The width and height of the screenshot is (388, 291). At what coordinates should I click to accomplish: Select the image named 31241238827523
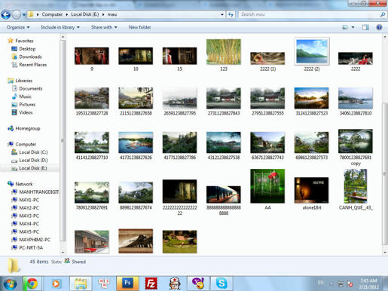pos(311,98)
